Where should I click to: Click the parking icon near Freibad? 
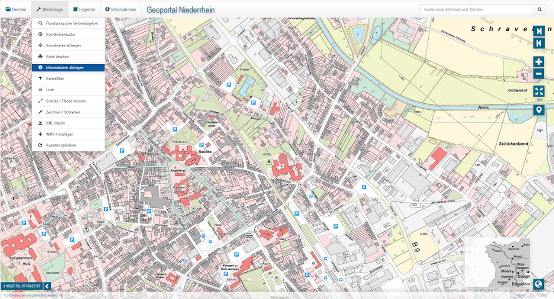228,85
